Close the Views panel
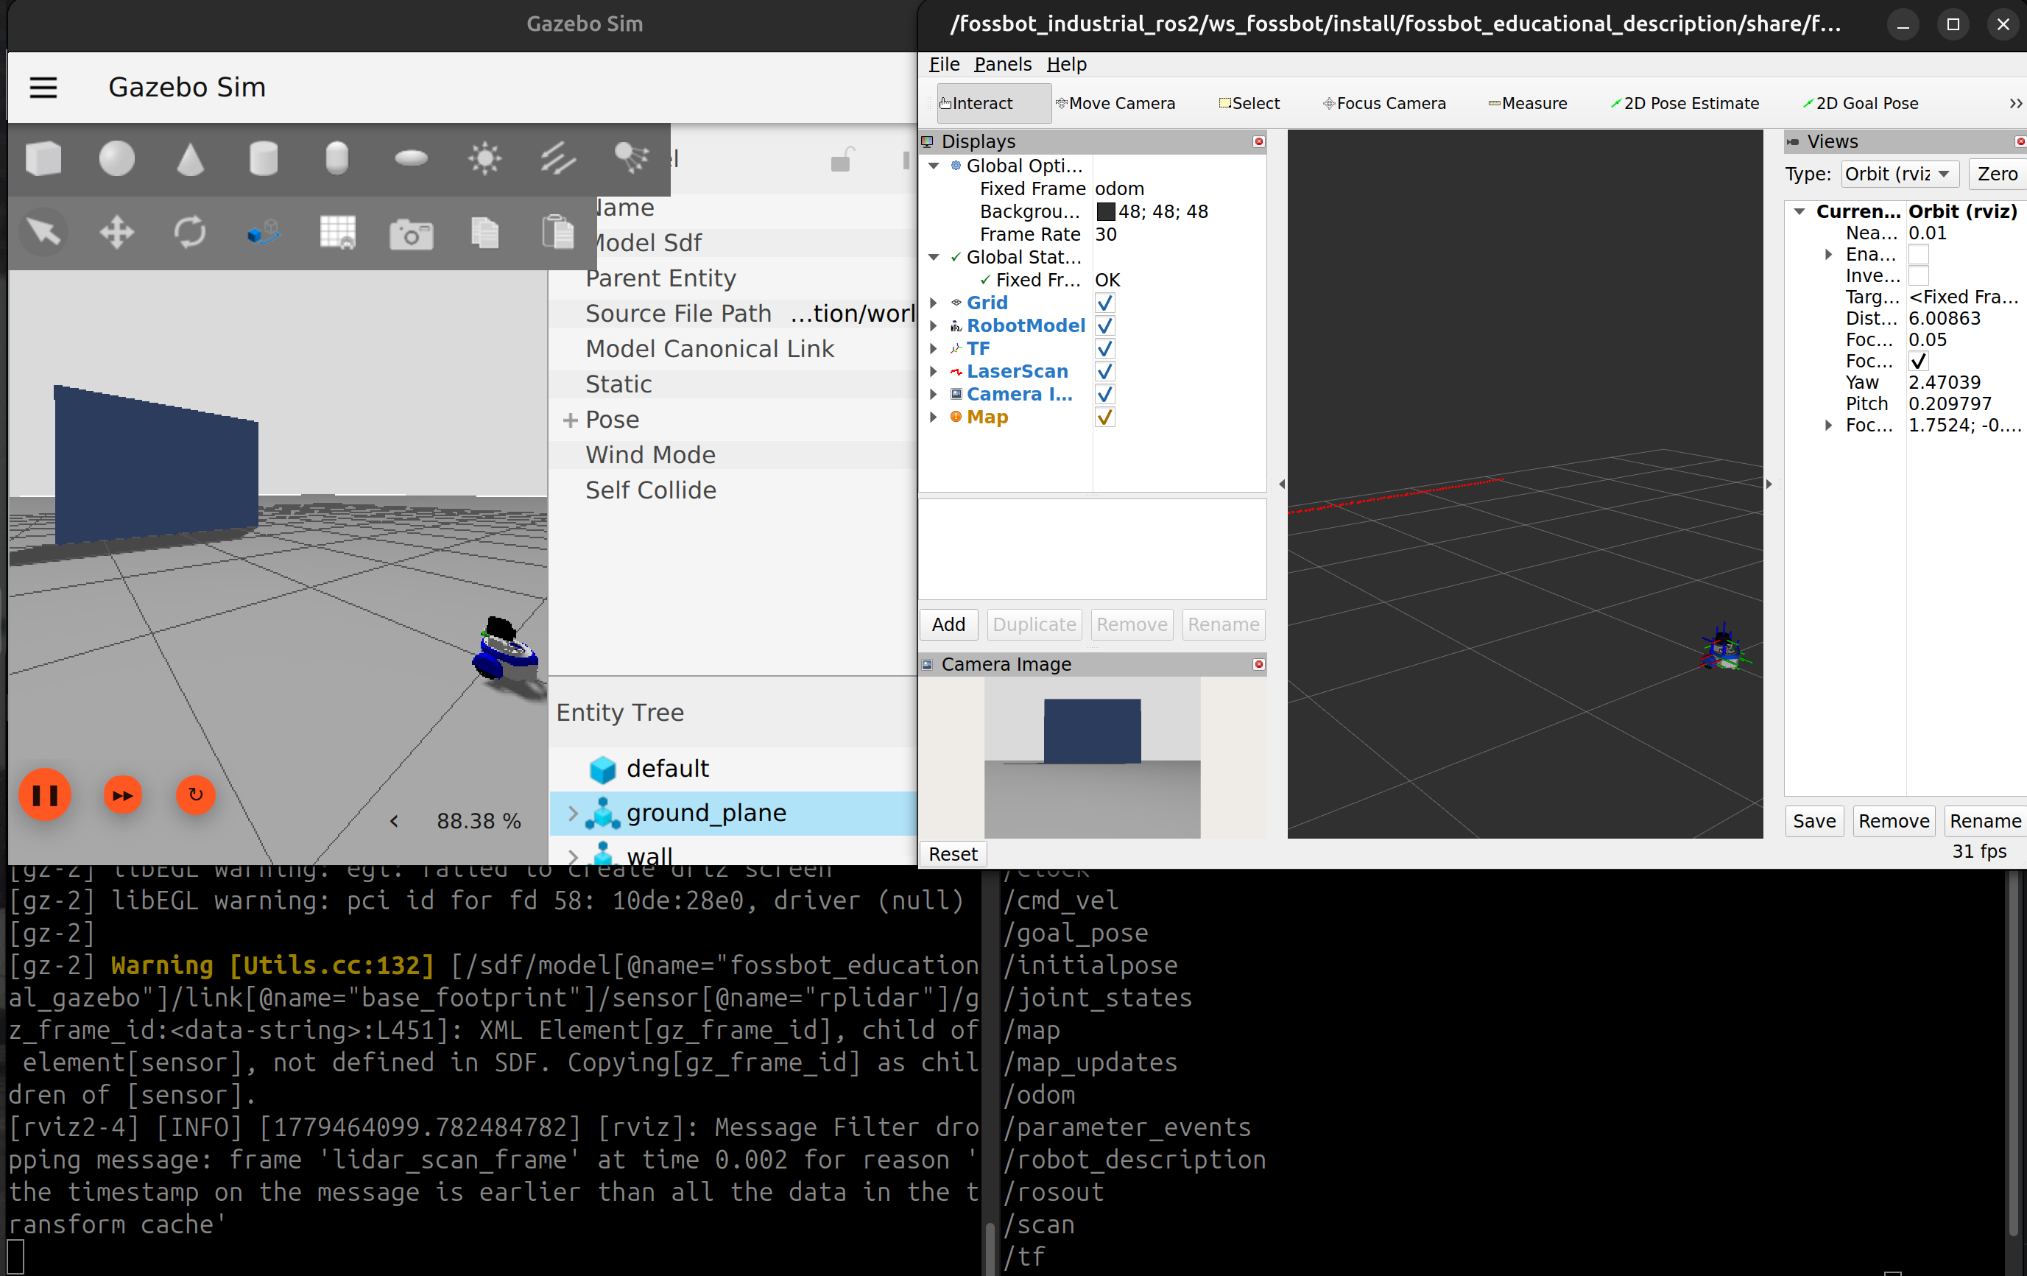 click(x=2020, y=141)
